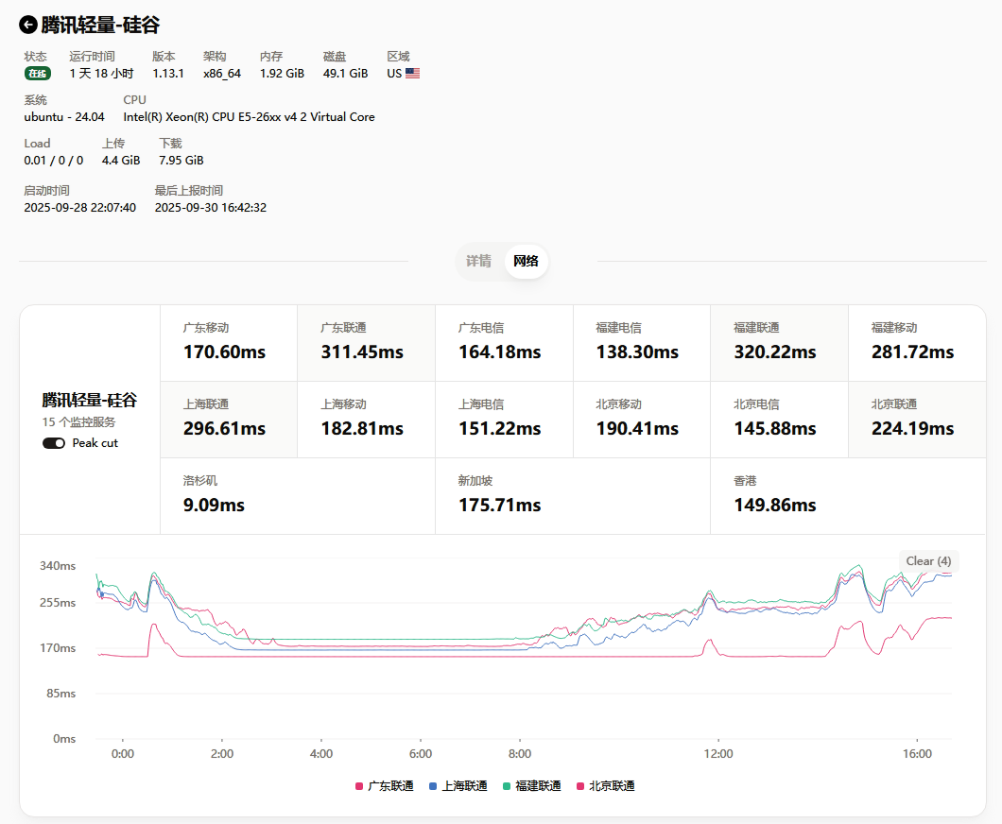Screen dimensions: 1002x824
Task: Click the green 在线 status badge
Action: [37, 74]
